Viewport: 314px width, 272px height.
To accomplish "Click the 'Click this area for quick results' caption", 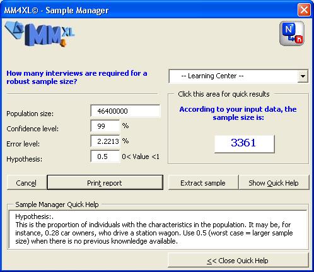I will (x=224, y=94).
